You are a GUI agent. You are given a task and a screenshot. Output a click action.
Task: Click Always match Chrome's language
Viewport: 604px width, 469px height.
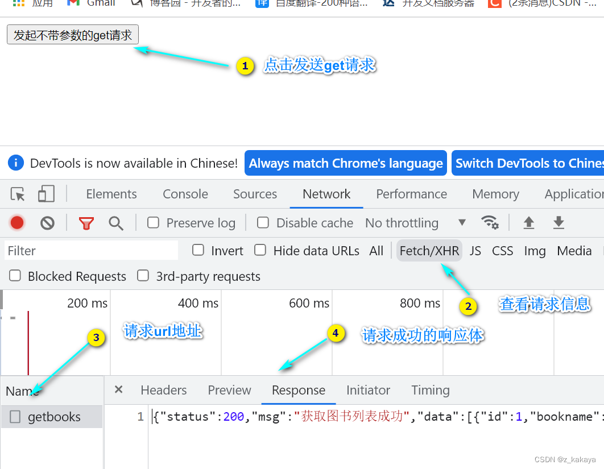(x=346, y=163)
